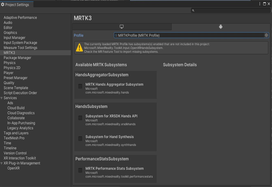Open Measure Tool Settings
This screenshot has height=187, width=272.
tap(20, 48)
